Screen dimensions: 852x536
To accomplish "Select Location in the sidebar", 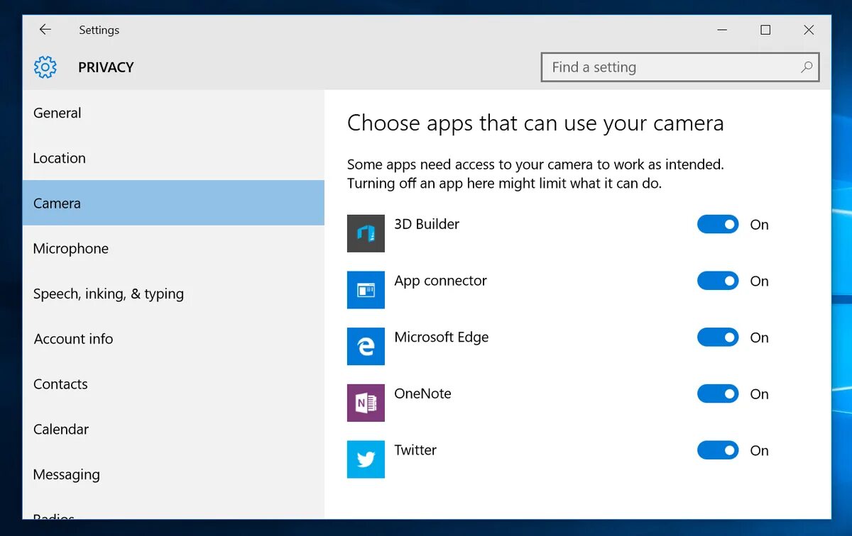I will point(173,158).
